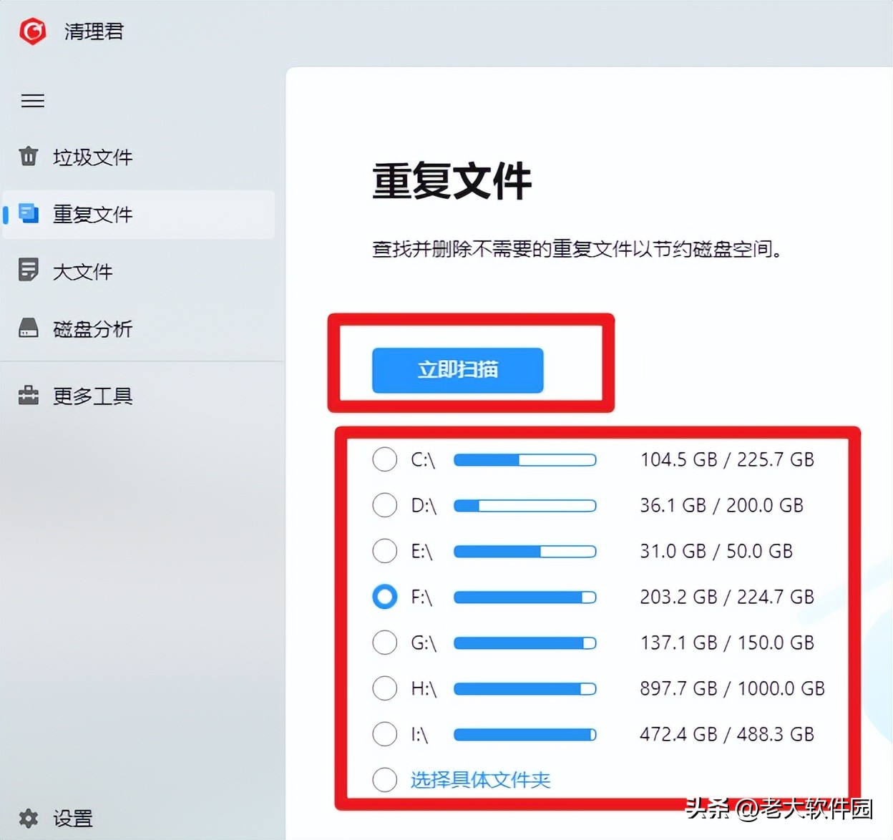The width and height of the screenshot is (893, 840).
Task: Click drive F:\ usage progress bar
Action: [524, 597]
